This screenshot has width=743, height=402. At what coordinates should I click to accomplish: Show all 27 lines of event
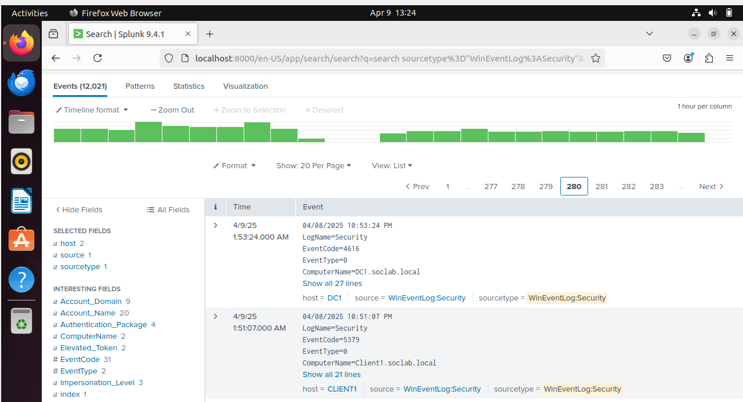point(332,283)
